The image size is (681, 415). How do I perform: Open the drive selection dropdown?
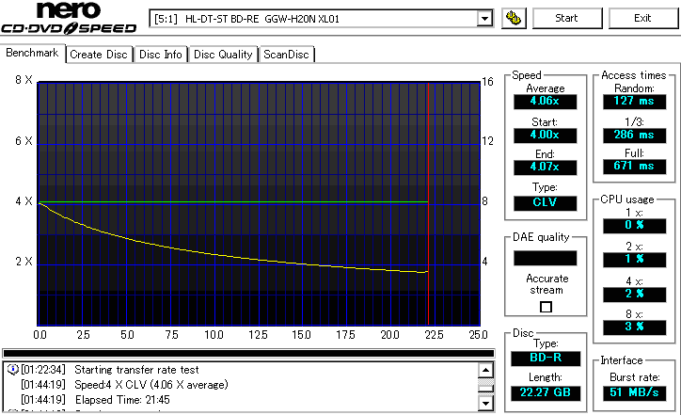pyautogui.click(x=484, y=18)
